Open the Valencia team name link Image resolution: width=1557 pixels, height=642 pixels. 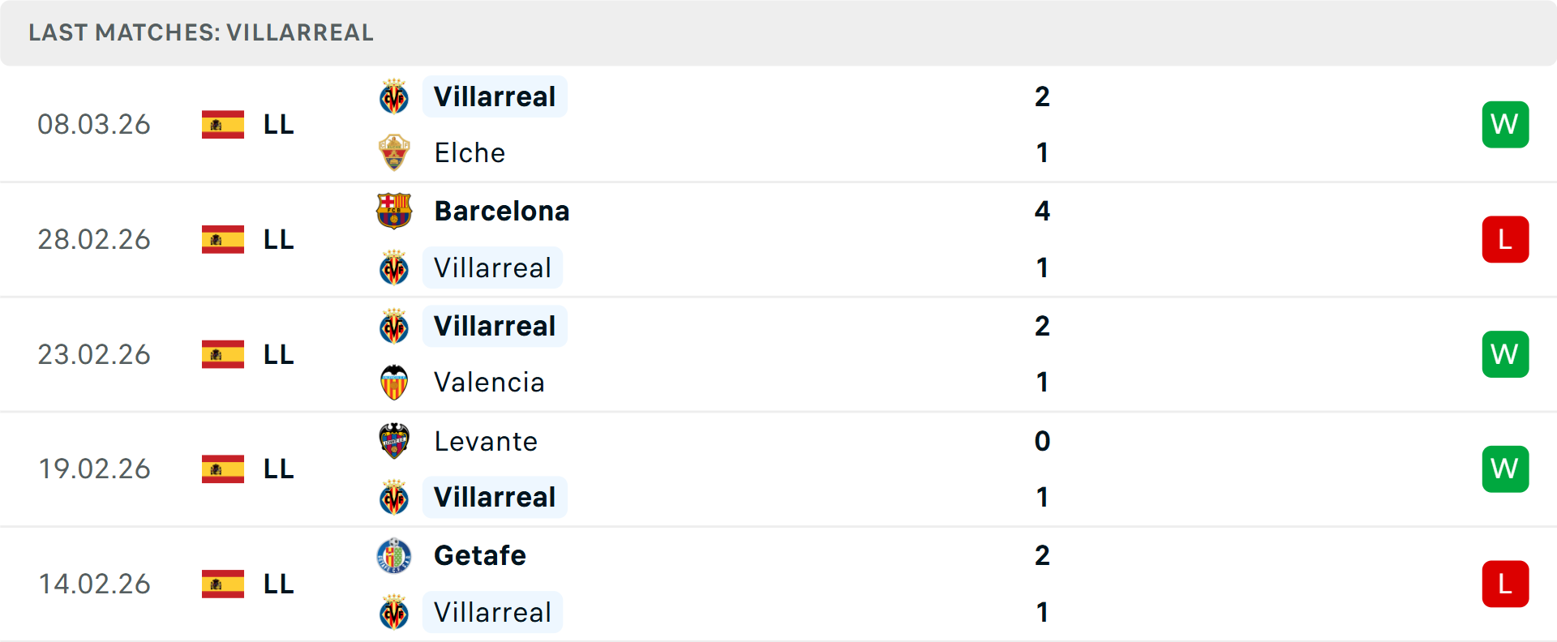(x=489, y=383)
